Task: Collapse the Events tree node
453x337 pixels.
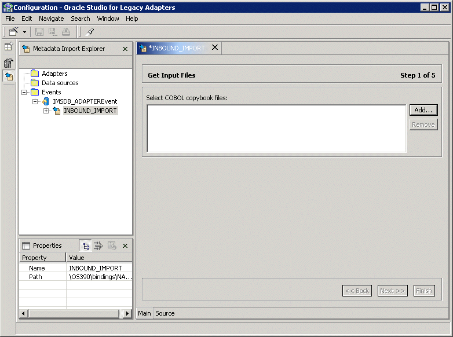Action: point(24,92)
